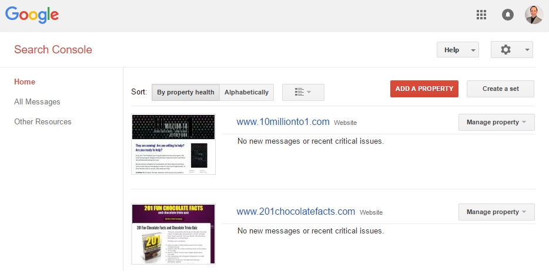Expand the Help dropdown
This screenshot has width=549, height=271.
(458, 50)
